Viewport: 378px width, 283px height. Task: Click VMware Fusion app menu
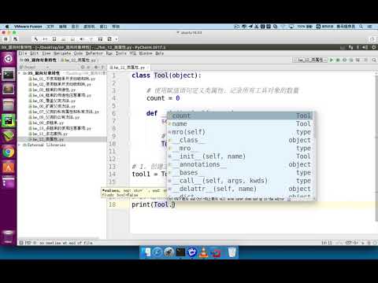[28, 27]
